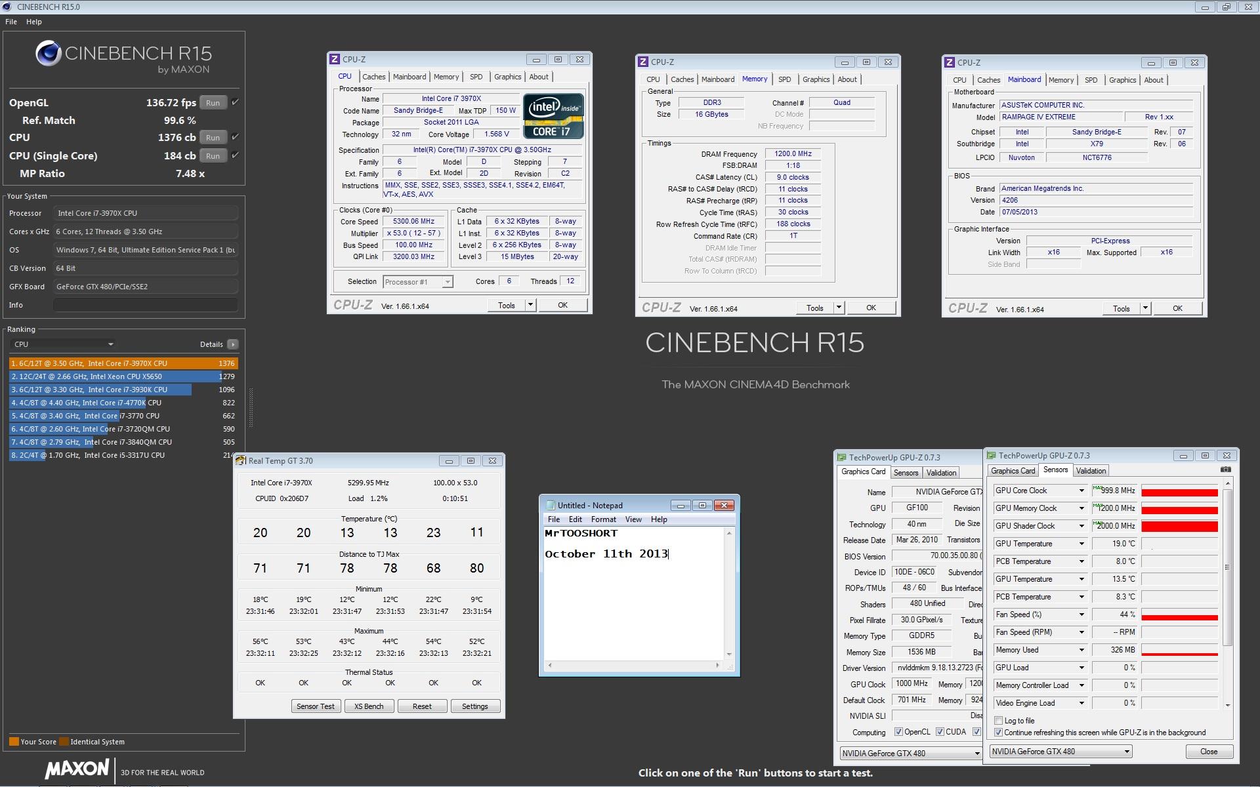This screenshot has height=787, width=1260.
Task: Toggle the CUDA computing checkbox
Action: point(940,732)
